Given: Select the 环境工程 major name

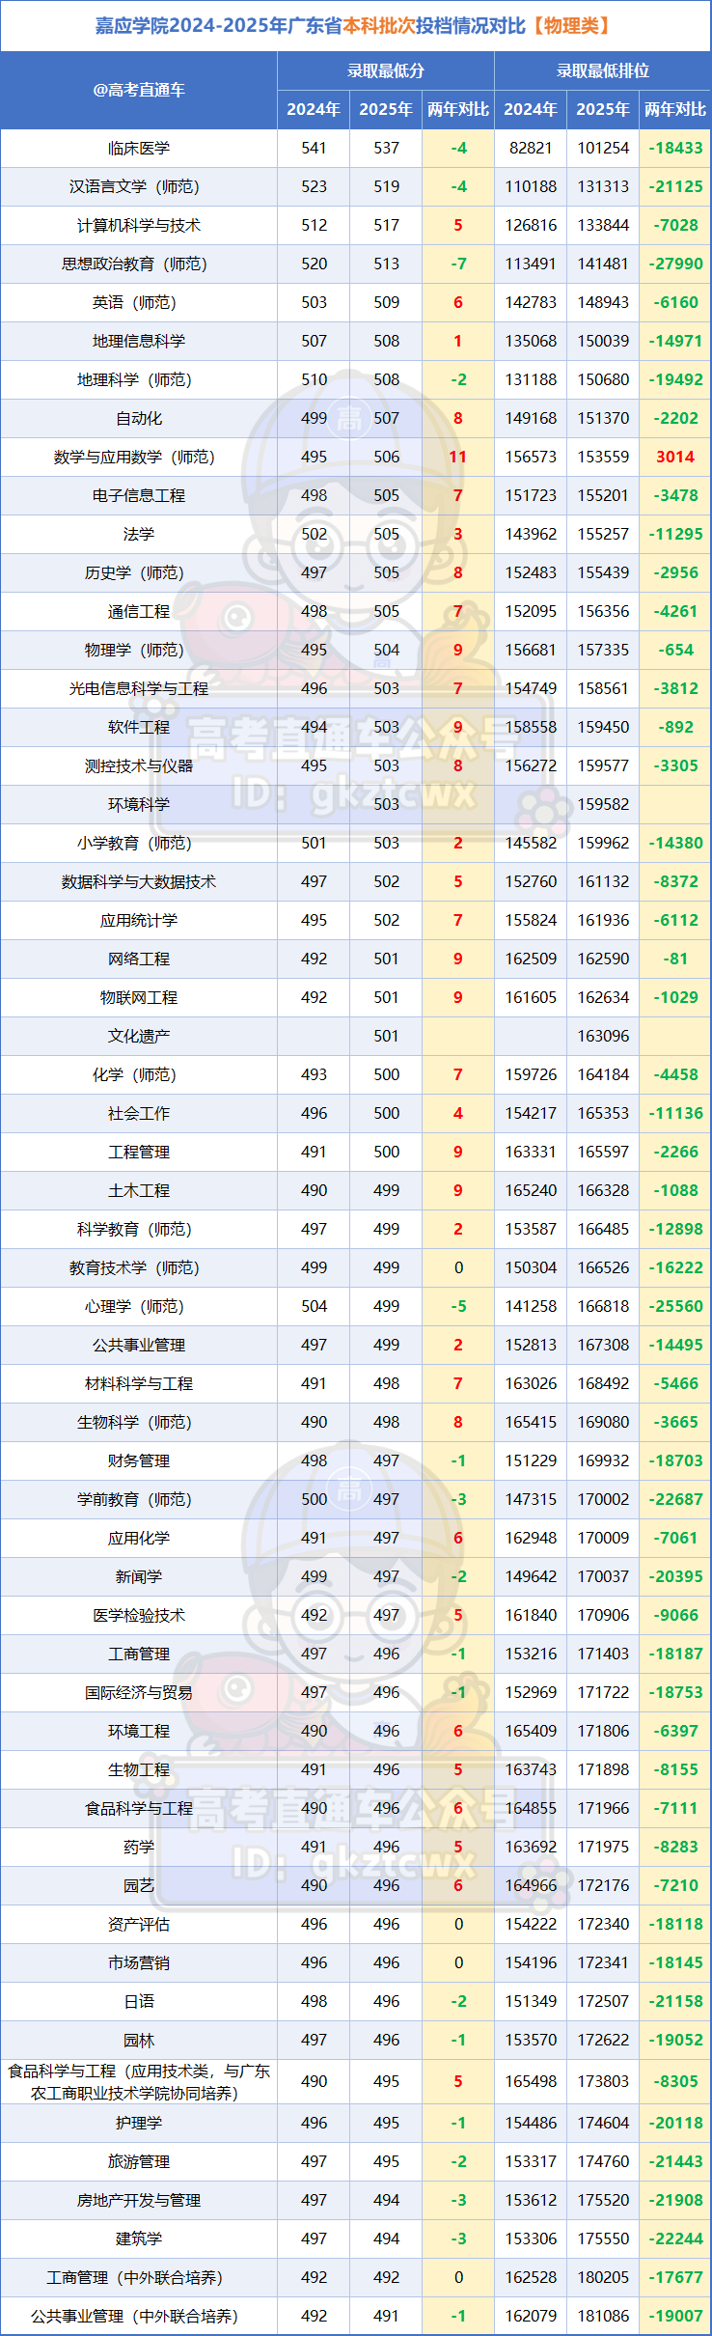Looking at the screenshot, I should [x=139, y=1731].
